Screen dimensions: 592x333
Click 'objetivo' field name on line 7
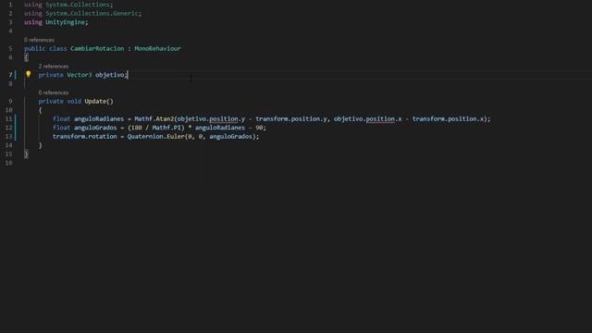110,75
